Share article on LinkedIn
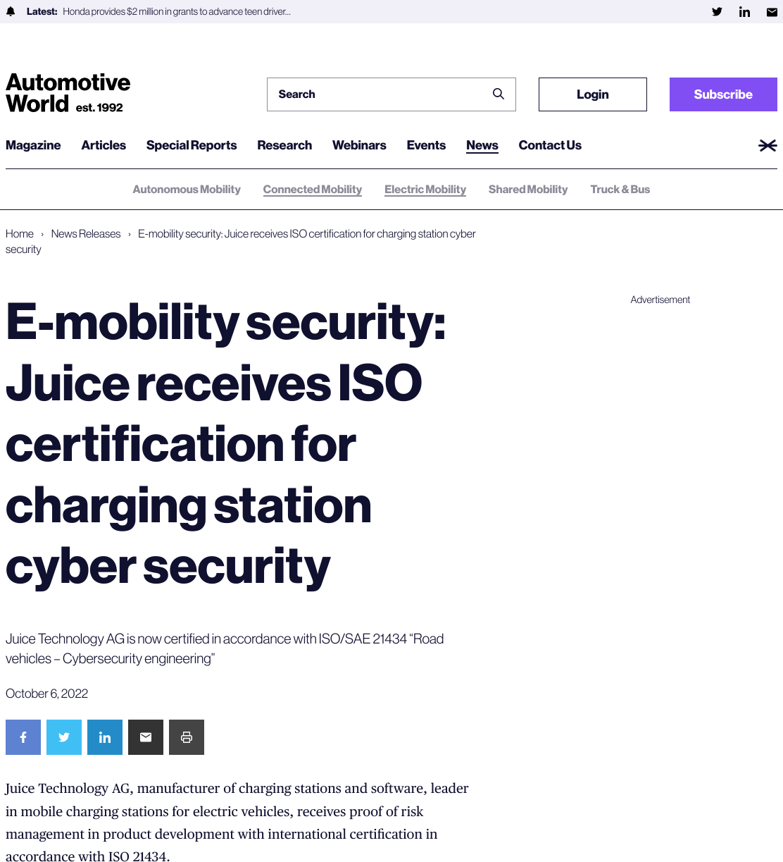Viewport: 783px width, 862px height. [x=105, y=737]
